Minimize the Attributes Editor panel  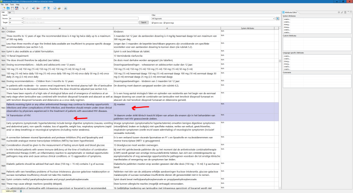348,12
